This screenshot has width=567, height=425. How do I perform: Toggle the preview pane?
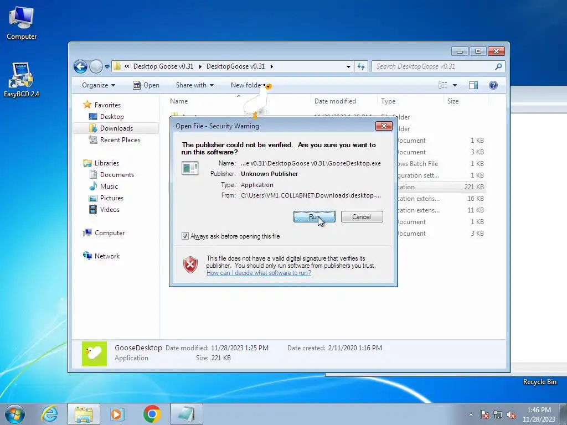click(473, 85)
